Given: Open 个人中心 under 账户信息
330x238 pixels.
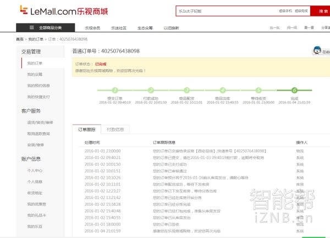Looking at the screenshot, I should tap(35, 171).
